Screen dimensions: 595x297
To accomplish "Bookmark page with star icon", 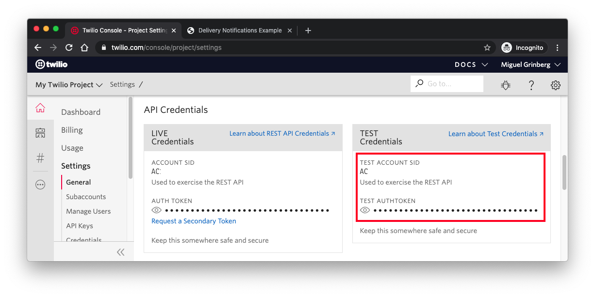I will coord(487,47).
